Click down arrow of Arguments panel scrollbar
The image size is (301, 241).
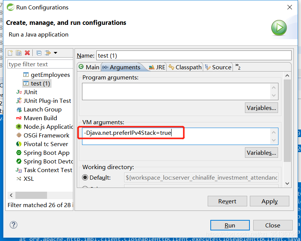pos(287,183)
